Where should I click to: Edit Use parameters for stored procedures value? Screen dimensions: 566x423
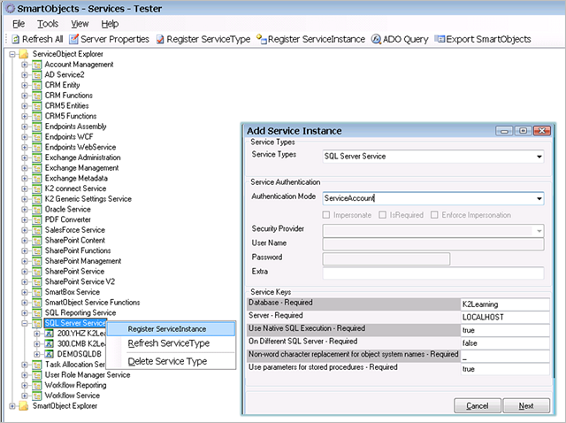(x=505, y=369)
